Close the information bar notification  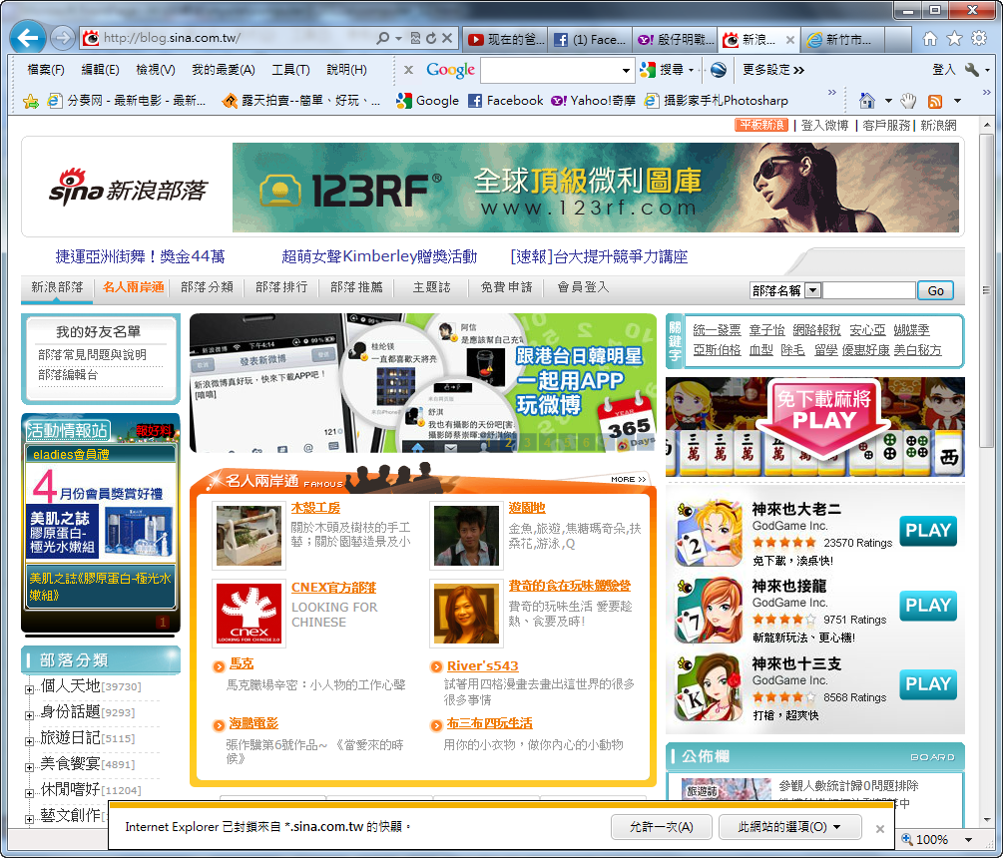pos(880,829)
